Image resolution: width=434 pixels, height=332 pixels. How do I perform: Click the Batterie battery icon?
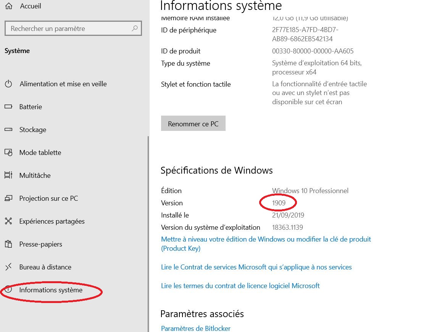8,106
